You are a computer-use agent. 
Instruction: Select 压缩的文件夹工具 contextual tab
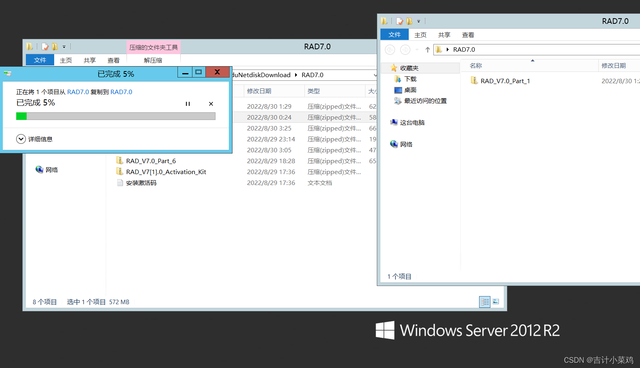[154, 47]
